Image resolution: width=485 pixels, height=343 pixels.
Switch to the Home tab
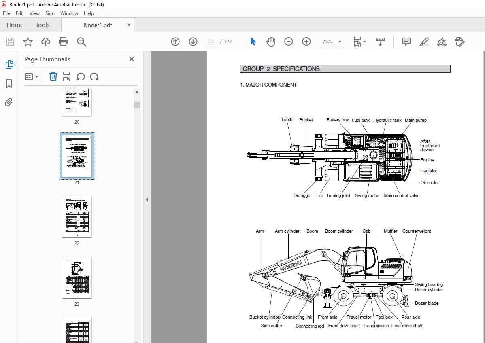15,25
